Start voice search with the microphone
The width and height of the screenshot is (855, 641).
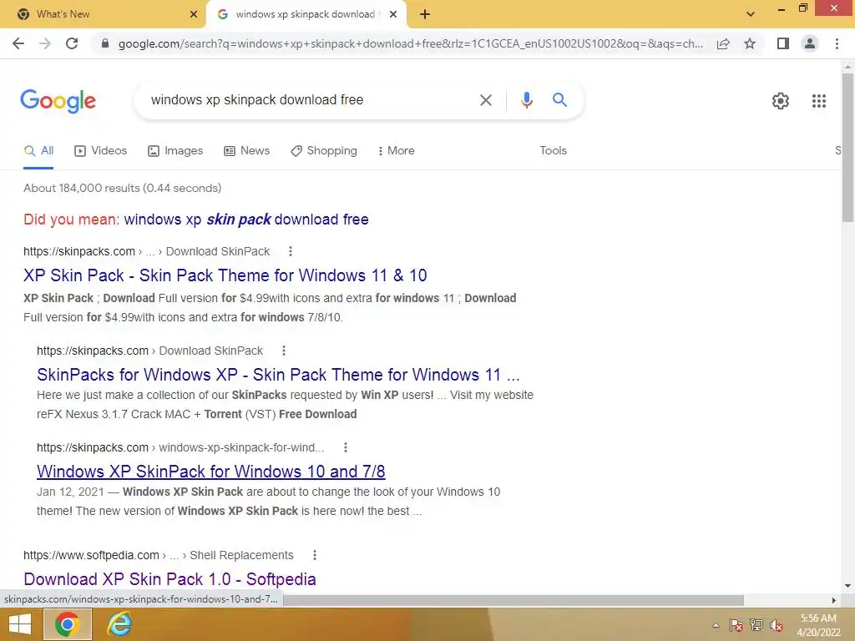click(x=526, y=100)
